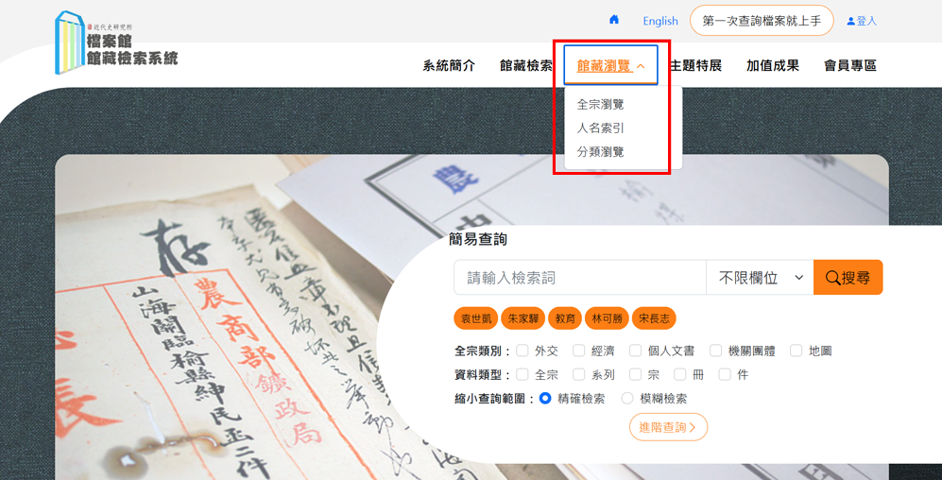Open the 會員專區 menu
The width and height of the screenshot is (942, 480).
click(850, 66)
